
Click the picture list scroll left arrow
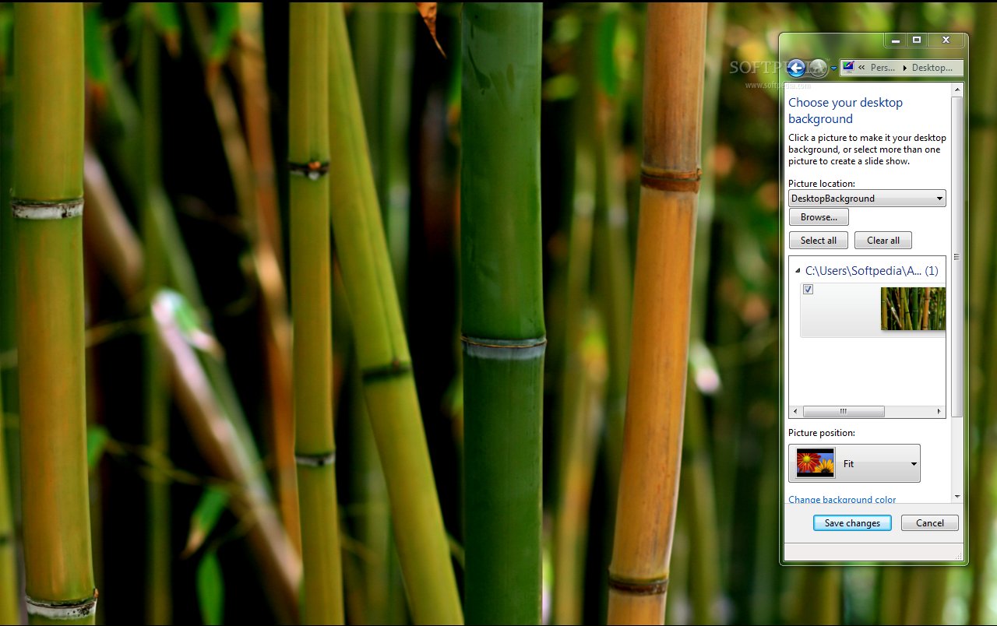(795, 411)
